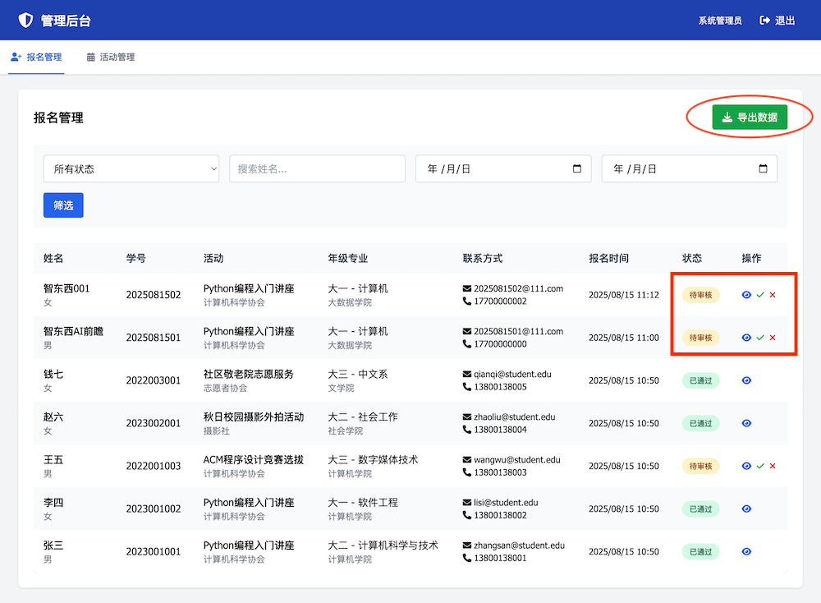View details of 智东西001's registration
821x603 pixels.
746,294
